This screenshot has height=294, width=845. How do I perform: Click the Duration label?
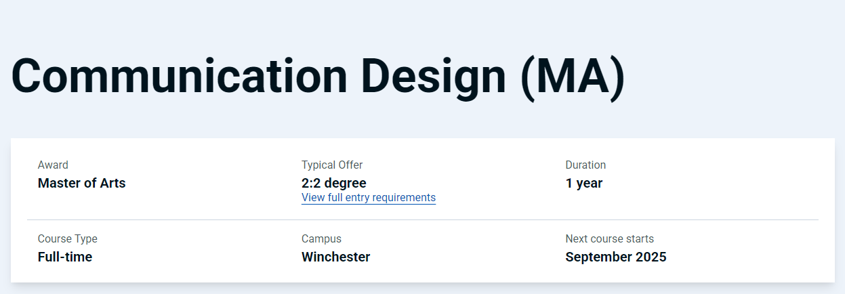pos(585,165)
